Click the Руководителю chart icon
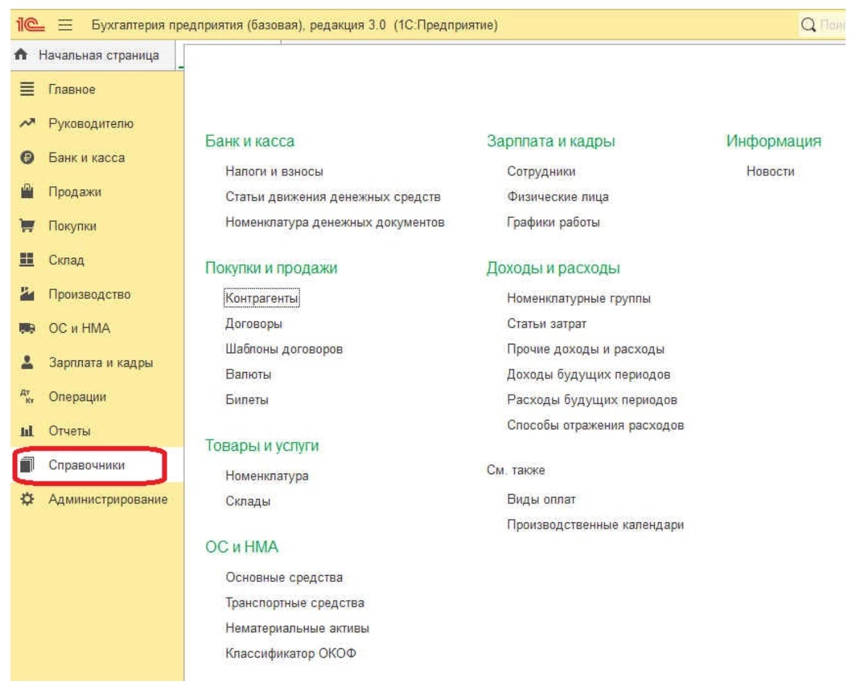Image resolution: width=855 pixels, height=686 pixels. pos(27,123)
